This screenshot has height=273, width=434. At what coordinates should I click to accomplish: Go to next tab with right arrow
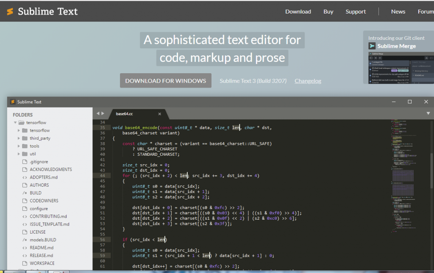[103, 113]
